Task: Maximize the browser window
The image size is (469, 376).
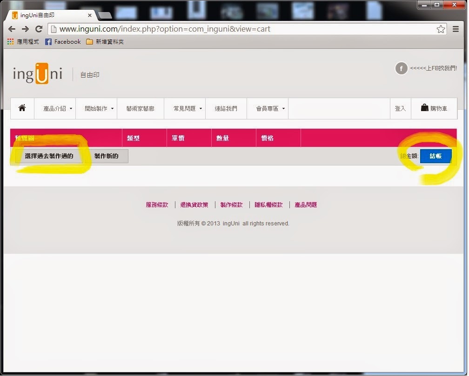Action: click(437, 5)
